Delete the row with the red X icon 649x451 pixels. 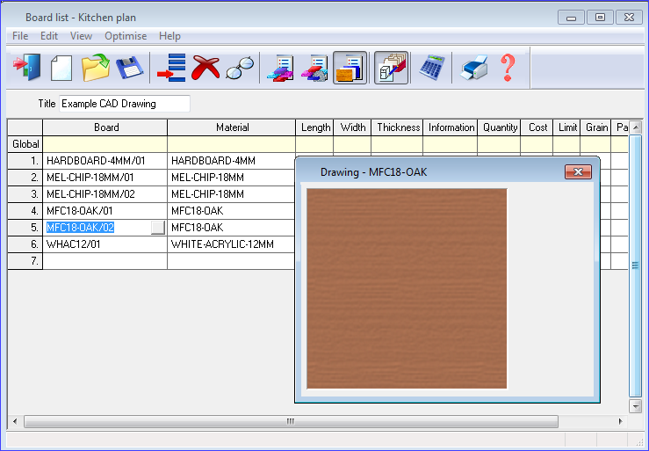point(206,67)
